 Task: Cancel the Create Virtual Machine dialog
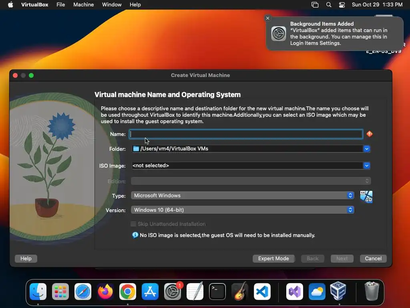[x=373, y=259]
